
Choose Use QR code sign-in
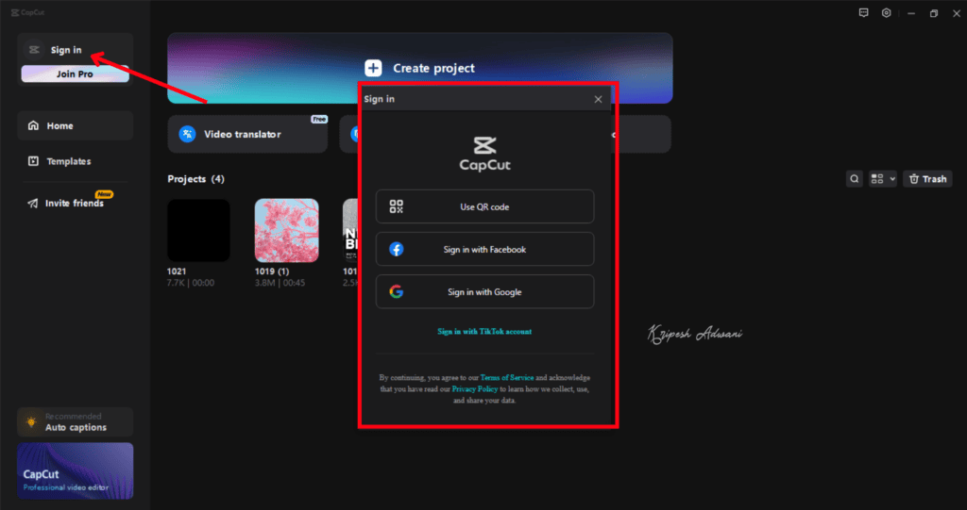pyautogui.click(x=484, y=207)
